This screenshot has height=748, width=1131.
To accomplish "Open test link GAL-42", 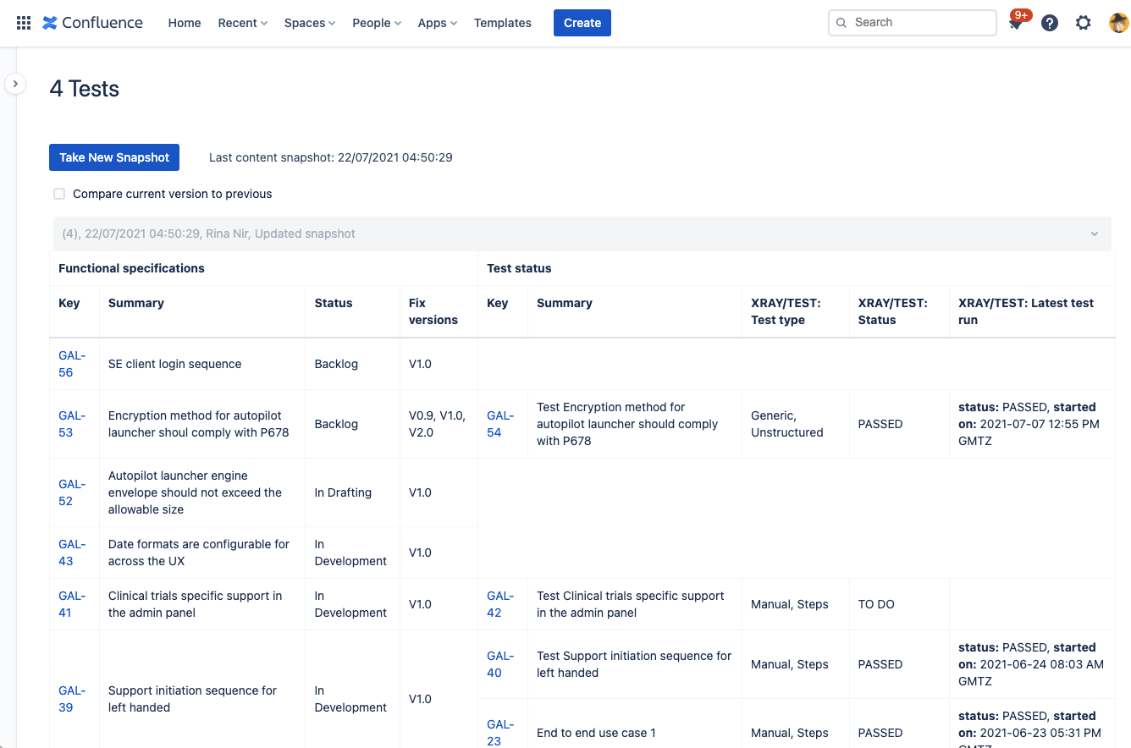I will pyautogui.click(x=499, y=604).
